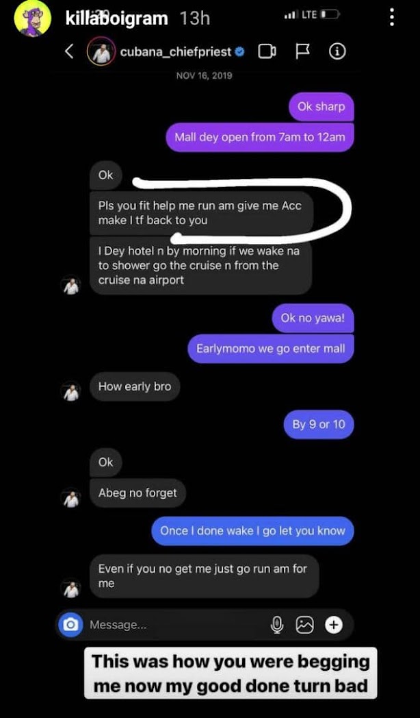Open the photo gallery icon
Viewport: 420px width, 718px height.
[x=305, y=624]
